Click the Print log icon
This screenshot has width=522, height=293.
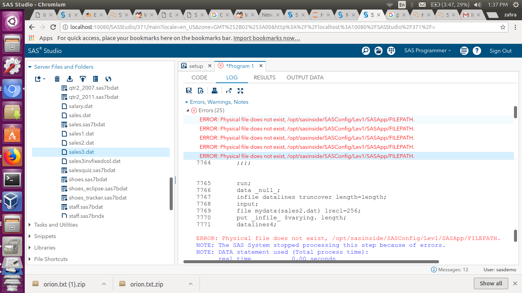pos(214,90)
